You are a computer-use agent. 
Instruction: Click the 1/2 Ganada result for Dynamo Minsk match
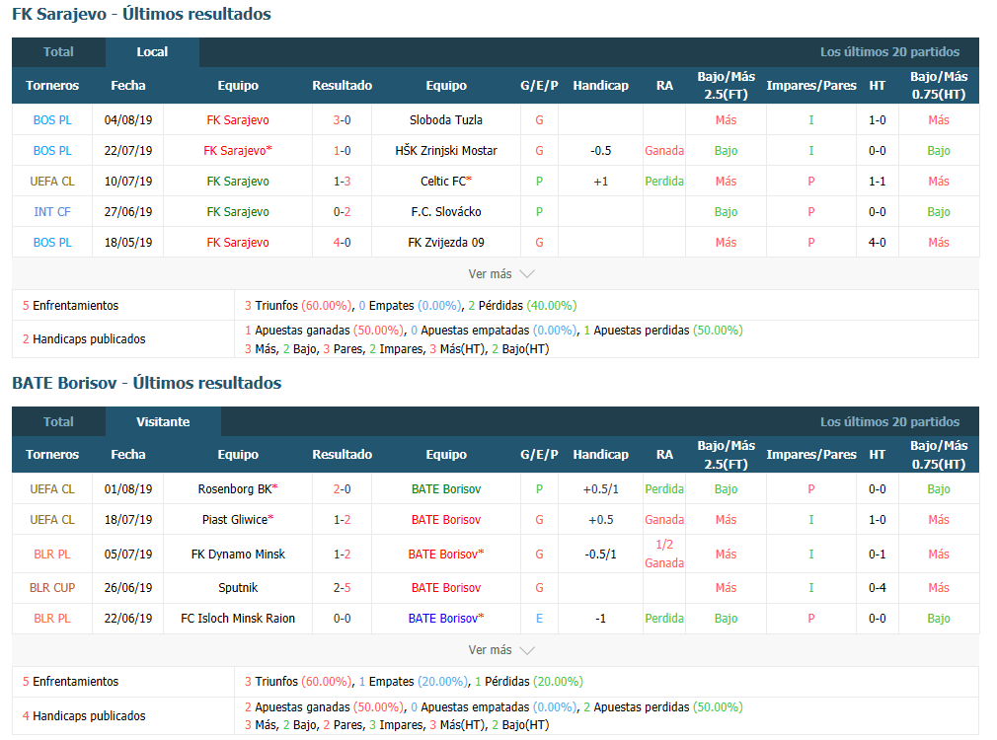[x=664, y=554]
